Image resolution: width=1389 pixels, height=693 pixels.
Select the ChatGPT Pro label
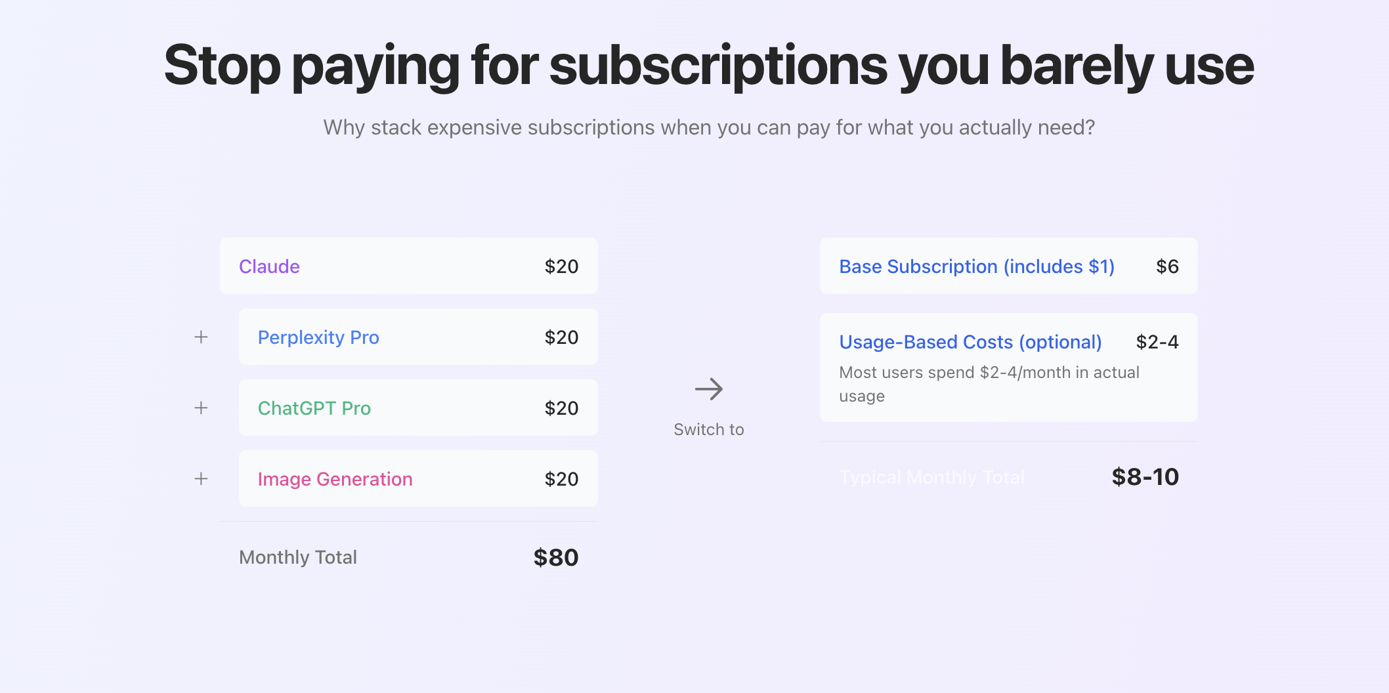tap(314, 408)
